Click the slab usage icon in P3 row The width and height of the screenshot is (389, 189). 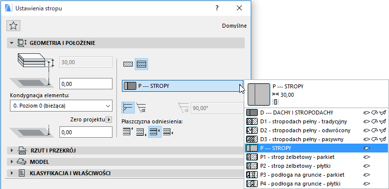(366, 175)
